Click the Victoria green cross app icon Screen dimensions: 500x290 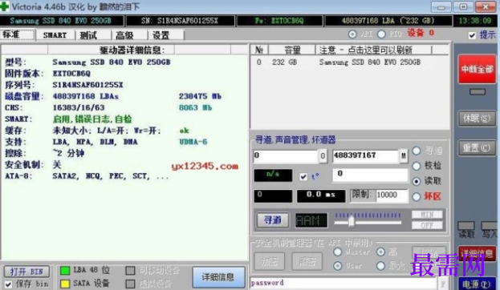coord(4,6)
